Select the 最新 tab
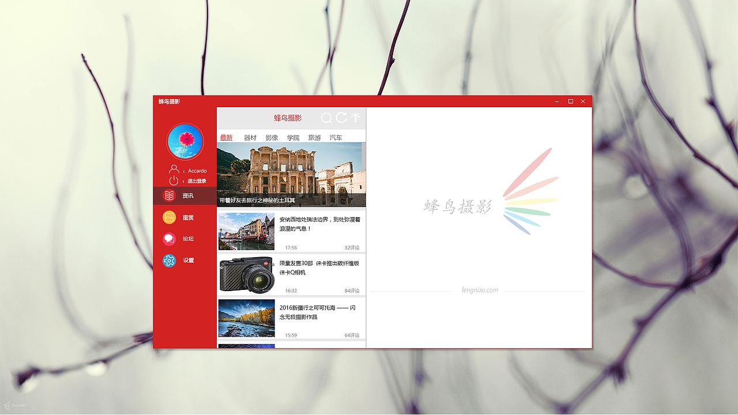Viewport: 738px width, 415px height. 226,138
